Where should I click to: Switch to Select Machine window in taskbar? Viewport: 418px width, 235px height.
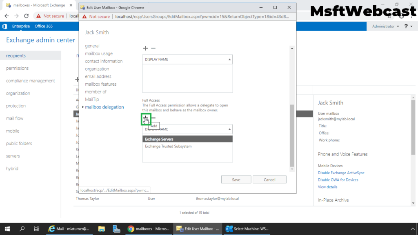[247, 229]
